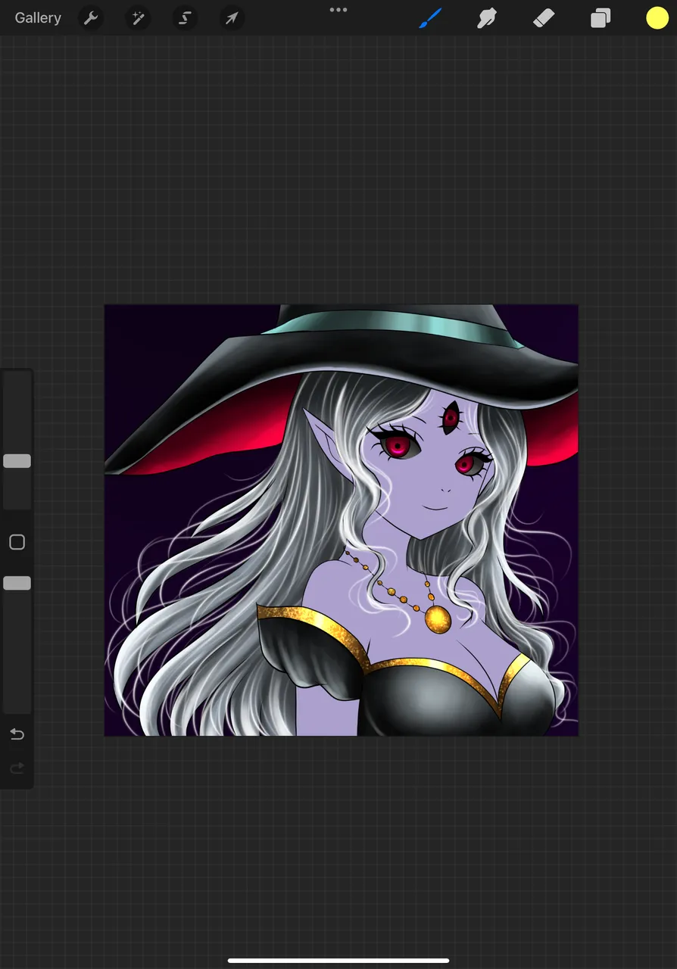Activate the Transform arrow tool
The width and height of the screenshot is (677, 969).
point(232,18)
